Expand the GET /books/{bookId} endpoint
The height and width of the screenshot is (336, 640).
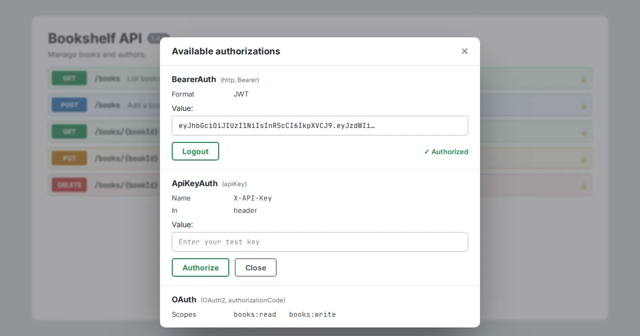[x=320, y=132]
